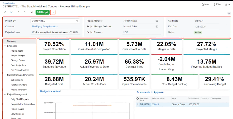
Task: Collapse the Project Management tree group
Action: (5, 94)
